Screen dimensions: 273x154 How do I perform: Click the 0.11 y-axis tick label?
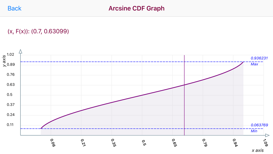click(10, 125)
